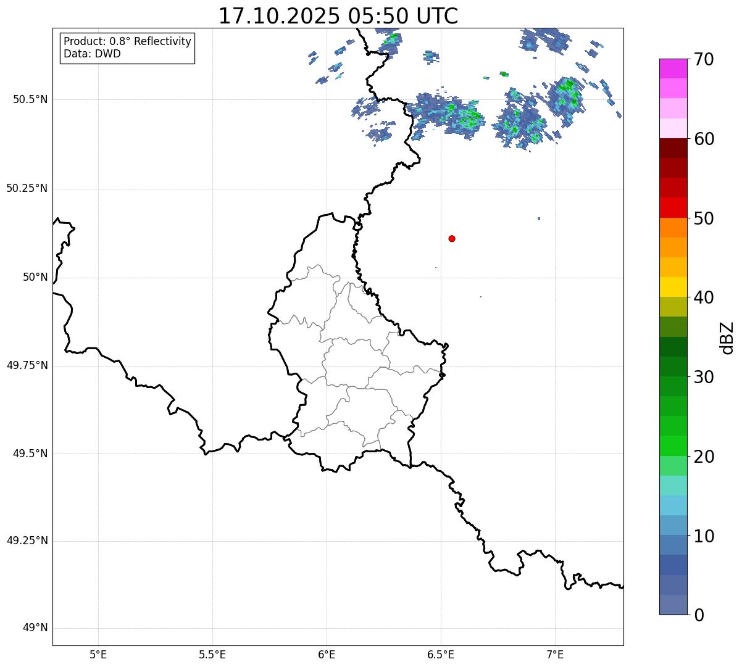
Task: Click the 49.75°N latitude label
Action: click(x=27, y=365)
